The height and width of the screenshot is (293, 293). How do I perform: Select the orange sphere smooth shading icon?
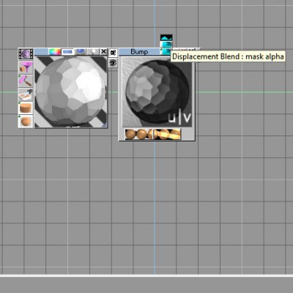coord(26,122)
